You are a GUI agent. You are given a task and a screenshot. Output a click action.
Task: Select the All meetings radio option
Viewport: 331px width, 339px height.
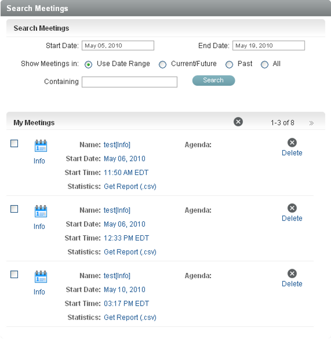coord(265,65)
